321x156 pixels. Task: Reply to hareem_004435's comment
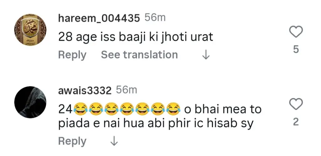[72, 55]
